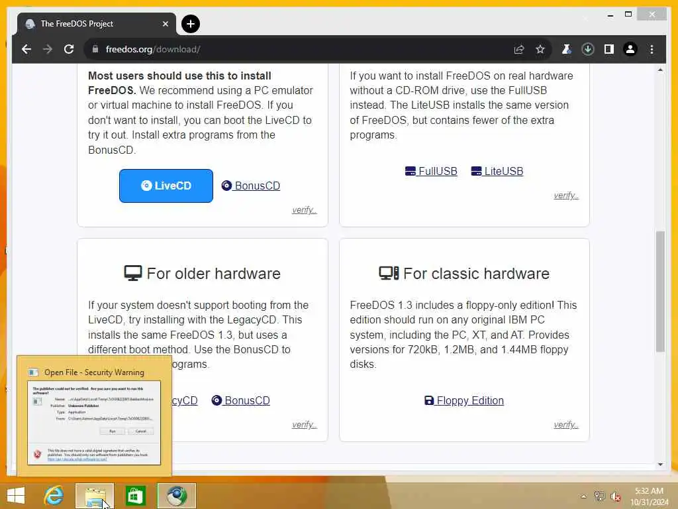Screen dimensions: 678x509
Task: Click the BonusCD link beside LiveCD
Action: pos(251,186)
